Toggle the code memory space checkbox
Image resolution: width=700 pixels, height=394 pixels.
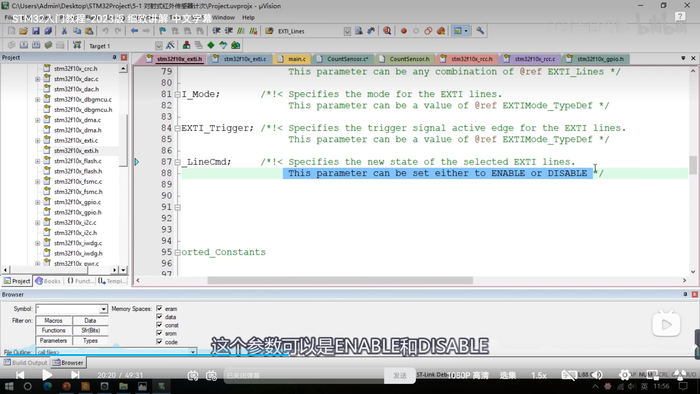point(159,342)
